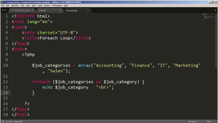This screenshot has width=218, height=123.
Task: Click the closing </html> tag
Action: pyautogui.click(x=20, y=114)
